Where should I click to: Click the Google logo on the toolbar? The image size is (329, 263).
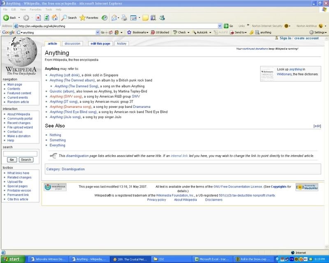coord(8,33)
